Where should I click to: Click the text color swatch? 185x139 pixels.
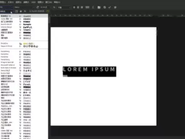pyautogui.click(x=88, y=7)
